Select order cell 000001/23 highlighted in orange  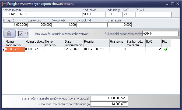(x=15, y=49)
